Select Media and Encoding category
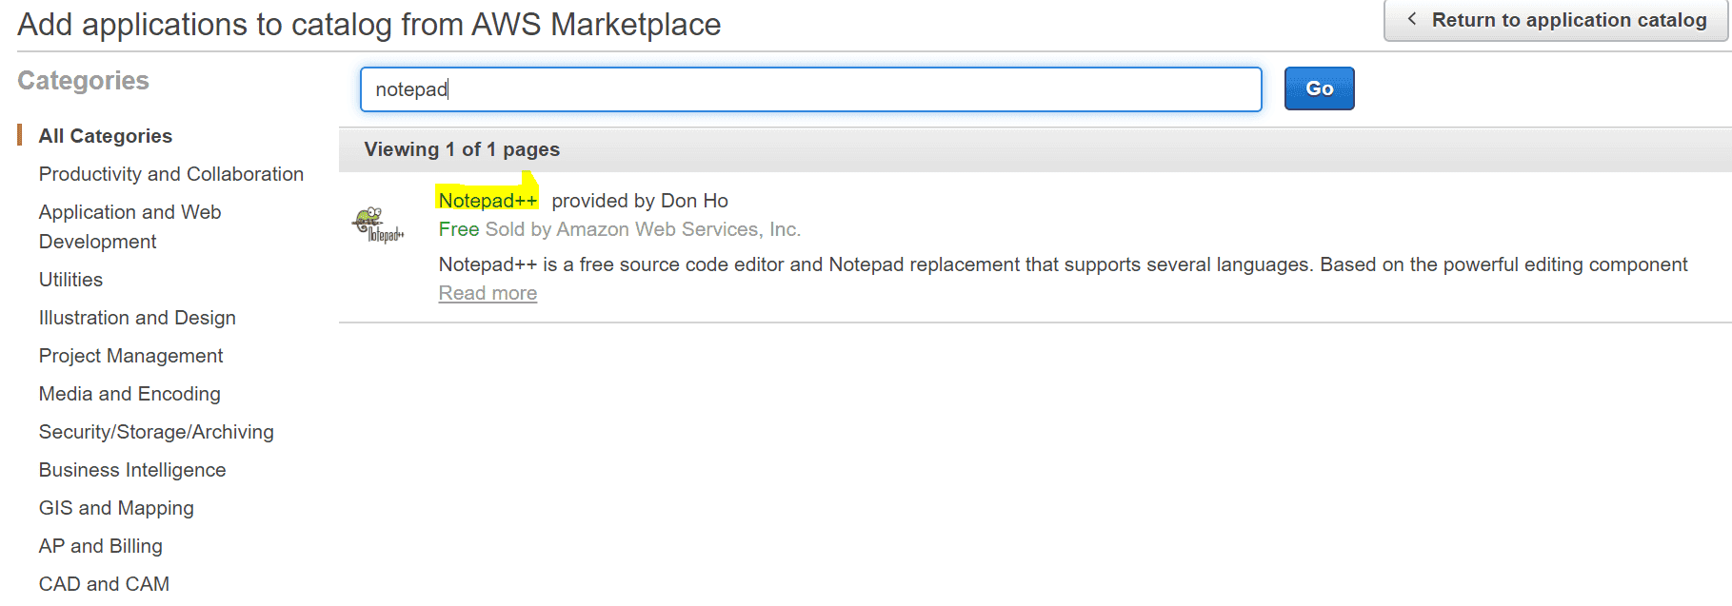1732x606 pixels. click(129, 394)
